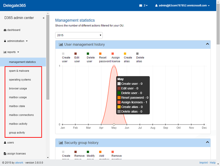
Task: Collapse the sidebar with double-chevron icon
Action: pos(44,18)
